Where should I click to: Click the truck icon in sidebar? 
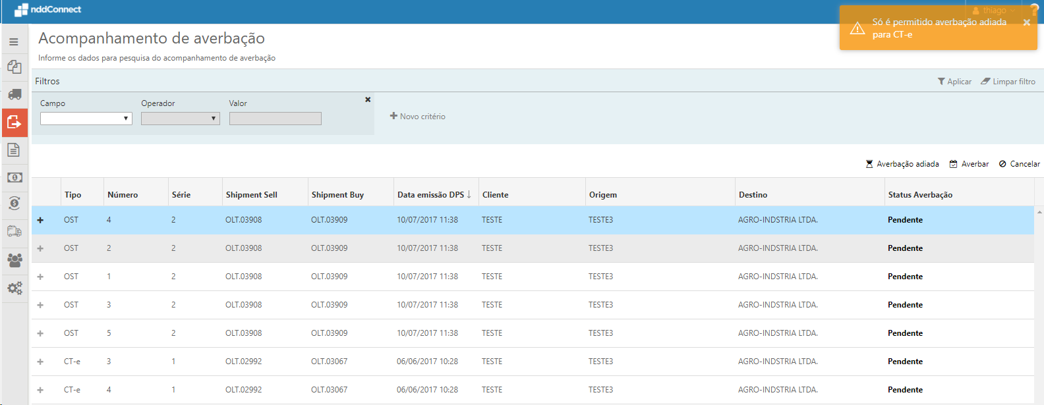tap(14, 95)
